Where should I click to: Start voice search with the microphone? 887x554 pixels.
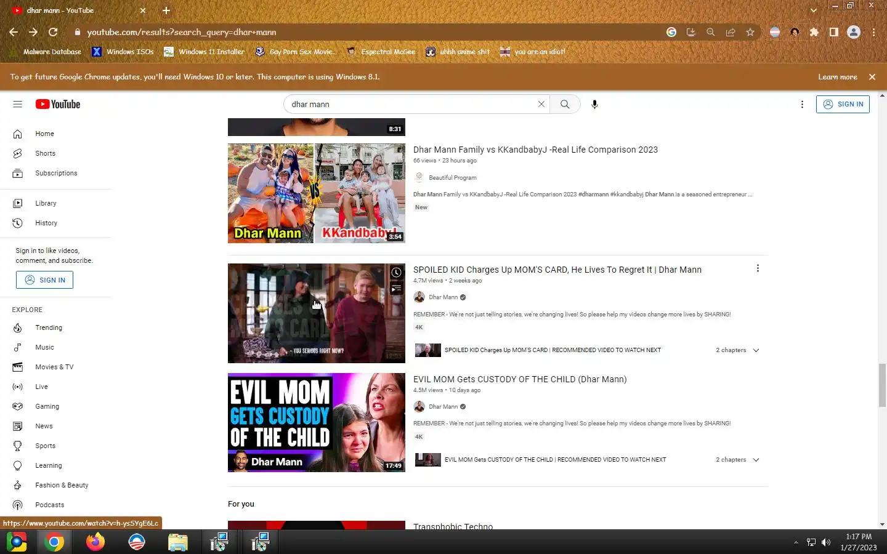tap(594, 104)
